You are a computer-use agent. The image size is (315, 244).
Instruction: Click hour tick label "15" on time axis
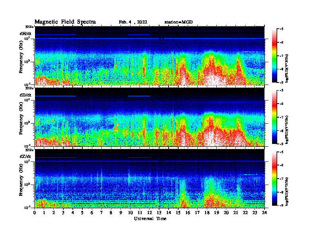[x=178, y=213]
